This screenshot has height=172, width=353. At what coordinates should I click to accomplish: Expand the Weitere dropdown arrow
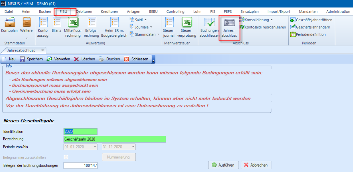click(x=26, y=38)
